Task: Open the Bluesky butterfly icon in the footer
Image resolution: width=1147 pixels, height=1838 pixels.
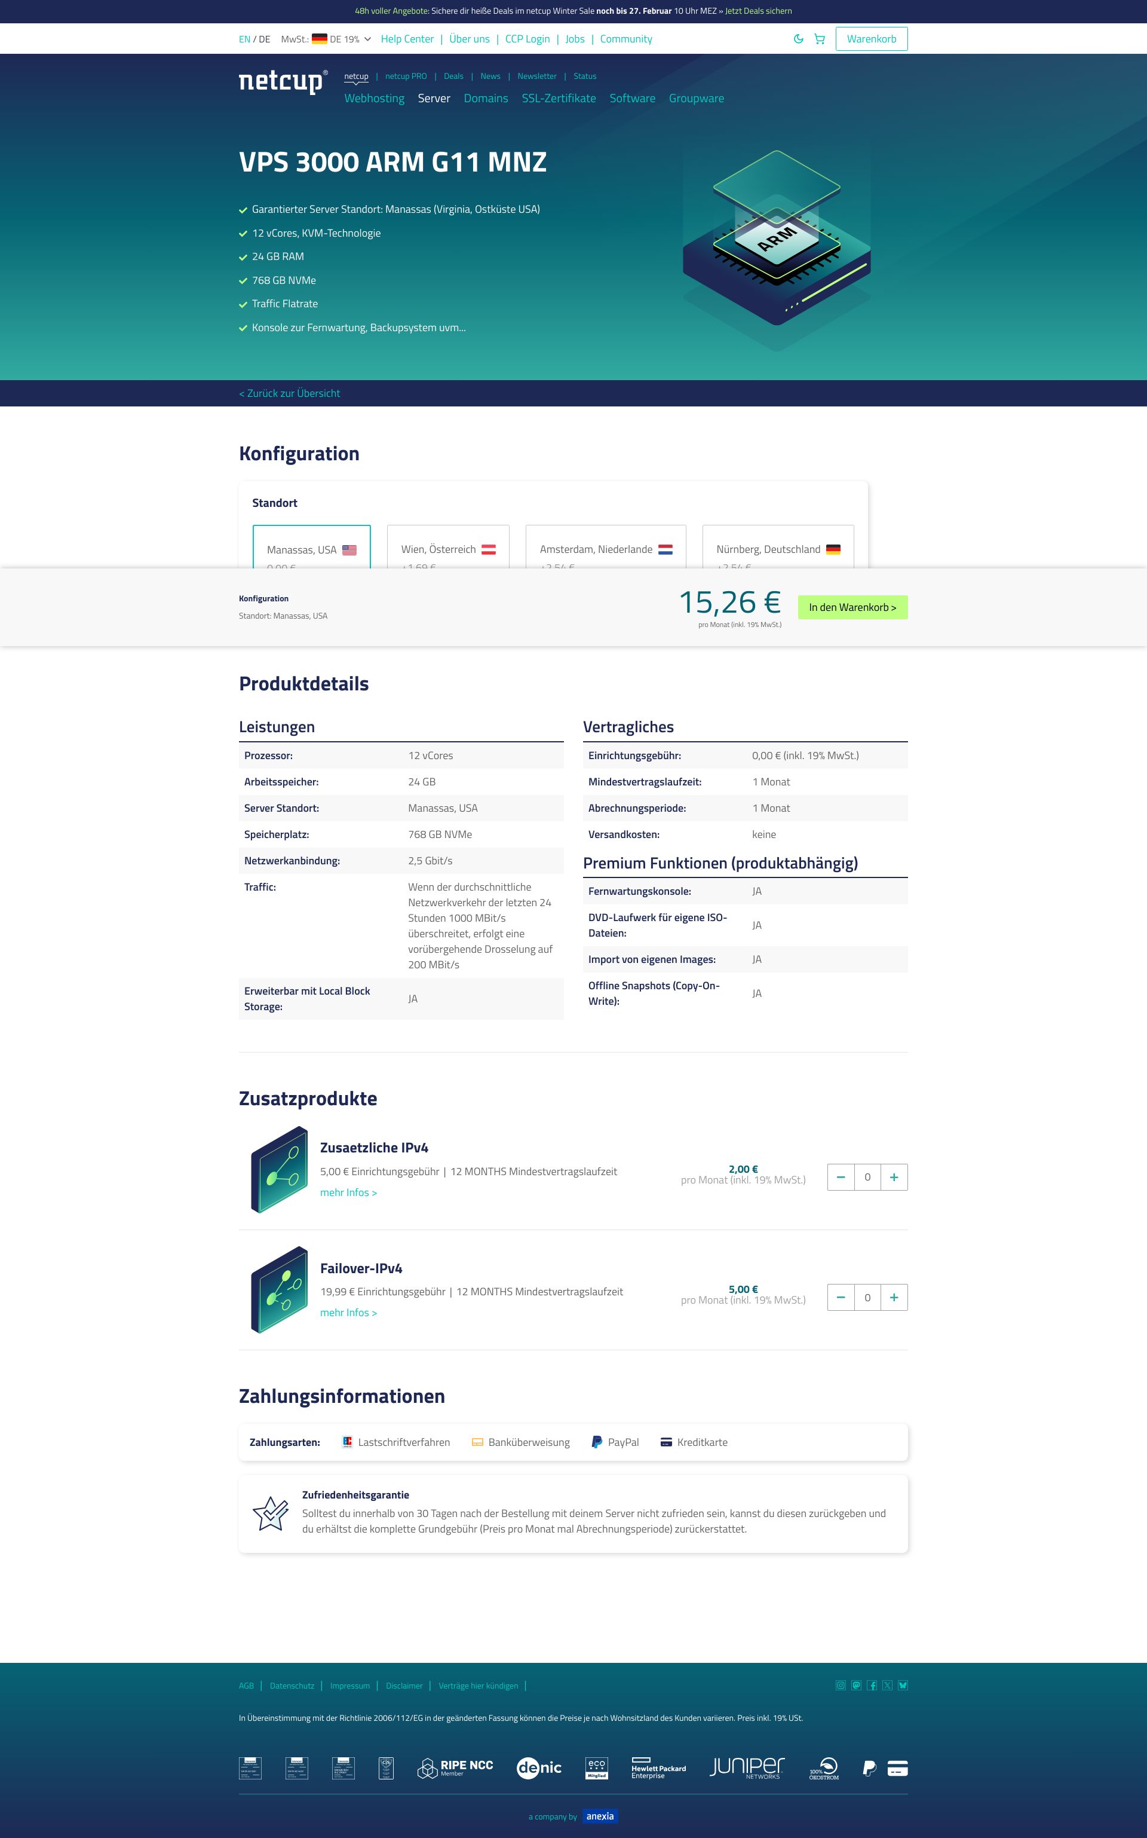Action: (903, 1686)
